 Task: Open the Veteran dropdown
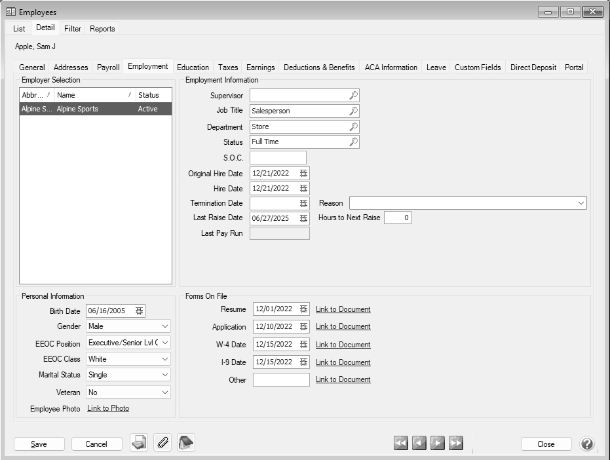click(x=164, y=393)
